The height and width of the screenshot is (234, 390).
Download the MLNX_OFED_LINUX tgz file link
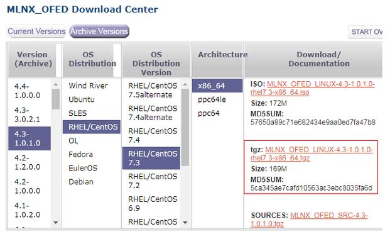coord(311,153)
